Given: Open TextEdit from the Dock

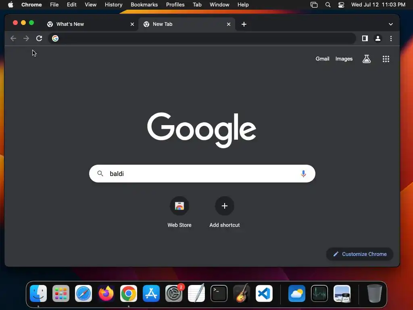Looking at the screenshot, I should (x=196, y=293).
